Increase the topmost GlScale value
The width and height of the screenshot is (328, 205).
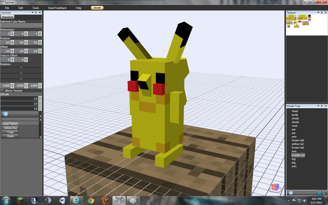click(40, 97)
